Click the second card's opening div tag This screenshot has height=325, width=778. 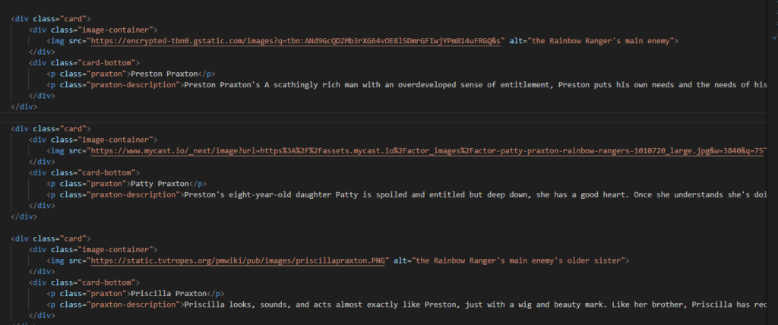click(x=50, y=129)
